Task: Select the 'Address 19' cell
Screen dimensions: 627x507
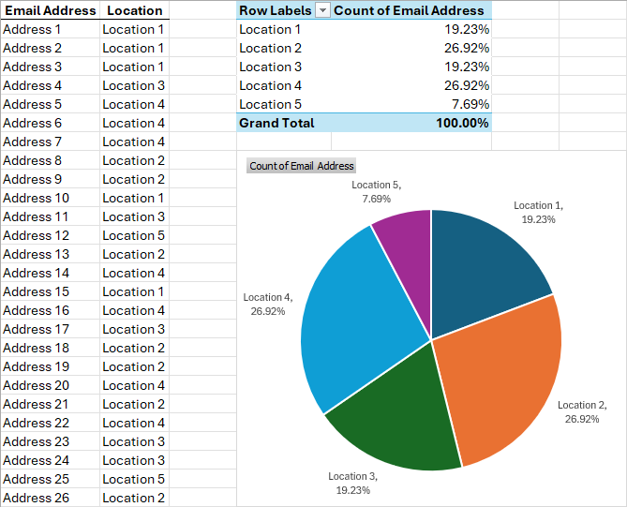Action: click(x=50, y=366)
